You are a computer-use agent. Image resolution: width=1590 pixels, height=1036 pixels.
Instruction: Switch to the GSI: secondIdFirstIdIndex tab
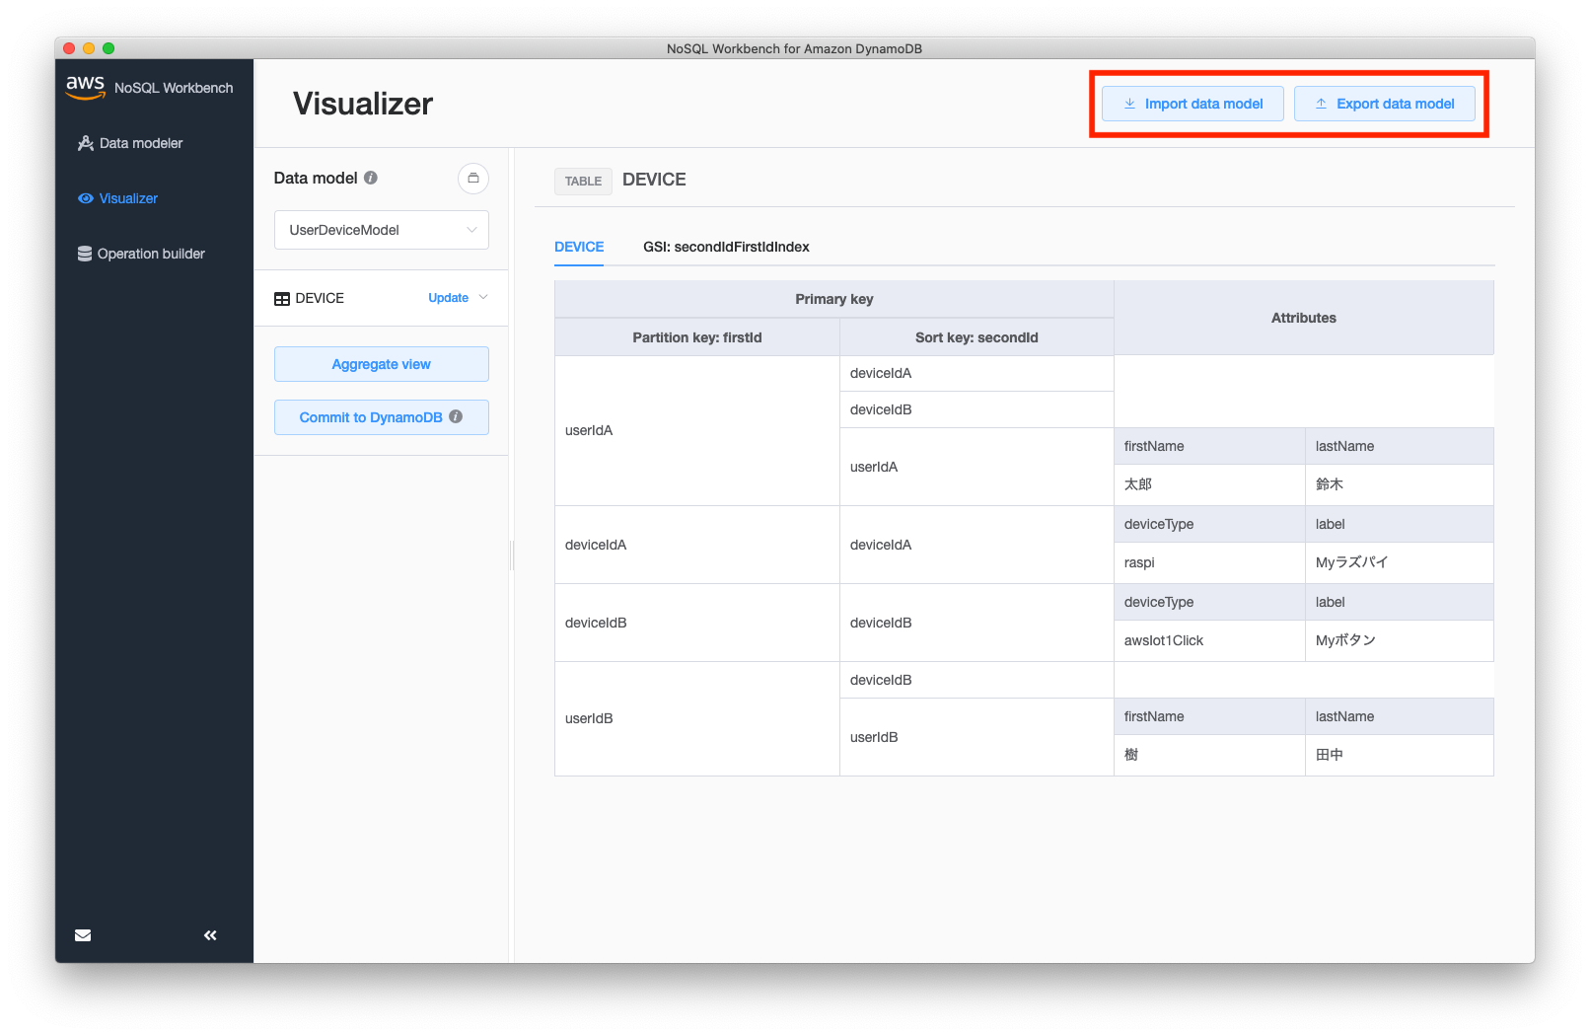(726, 247)
